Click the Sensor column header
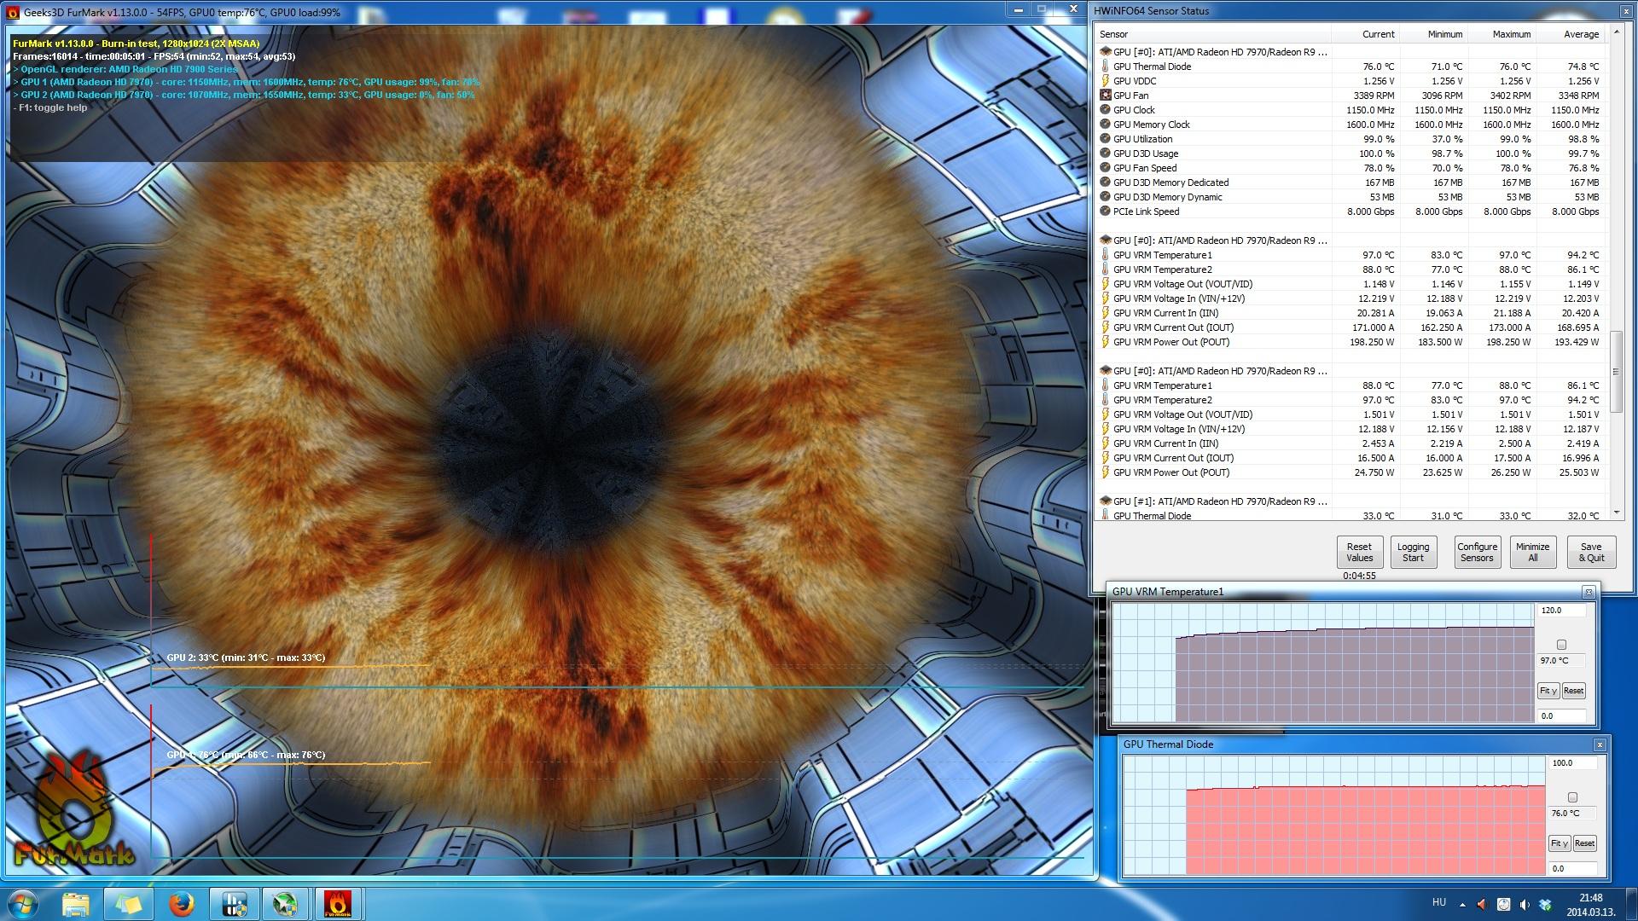This screenshot has height=921, width=1638. [x=1214, y=34]
